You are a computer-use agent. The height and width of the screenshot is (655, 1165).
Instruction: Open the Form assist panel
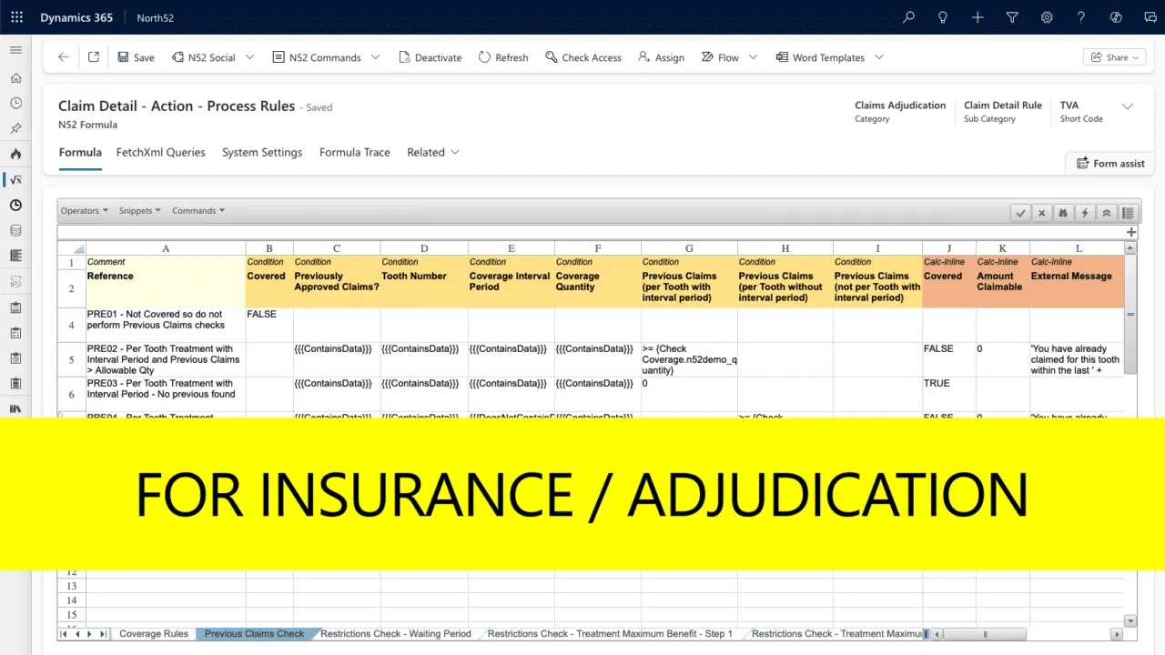pos(1110,164)
